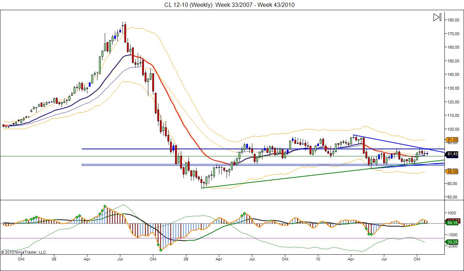
Task: Click the 100,00 price axis label
Action: pos(453,129)
